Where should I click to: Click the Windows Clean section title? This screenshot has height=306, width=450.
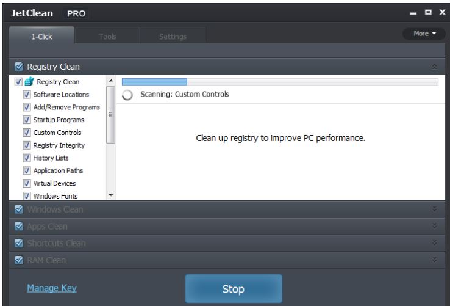pyautogui.click(x=55, y=209)
